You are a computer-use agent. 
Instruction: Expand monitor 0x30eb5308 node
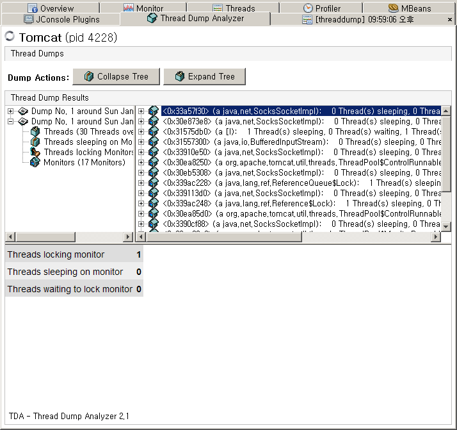(x=141, y=172)
